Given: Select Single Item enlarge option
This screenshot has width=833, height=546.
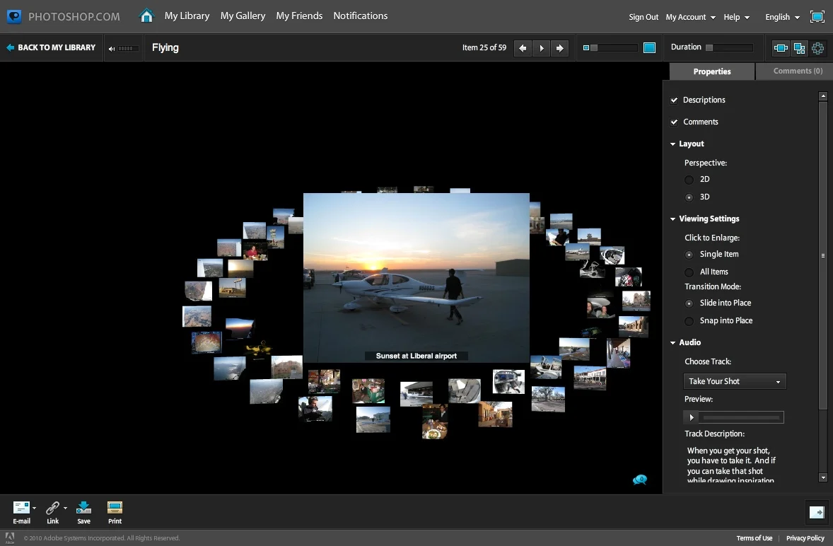Looking at the screenshot, I should pos(689,255).
